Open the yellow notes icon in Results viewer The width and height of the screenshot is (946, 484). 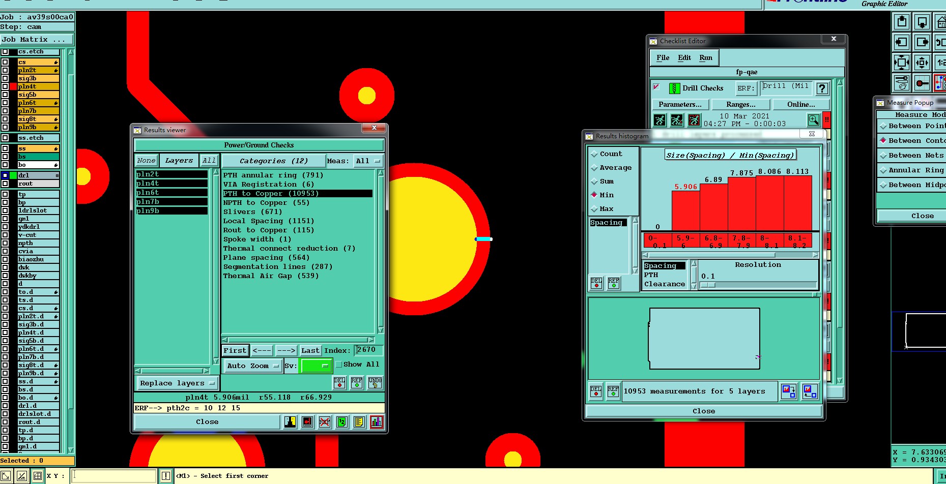[x=359, y=422]
